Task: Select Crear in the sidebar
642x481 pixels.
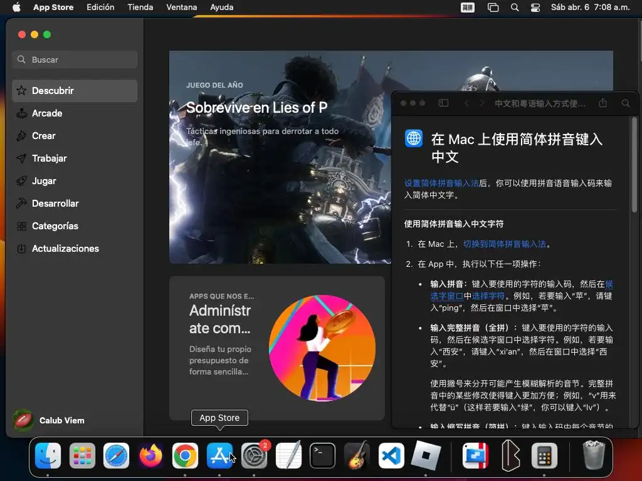Action: click(75, 136)
